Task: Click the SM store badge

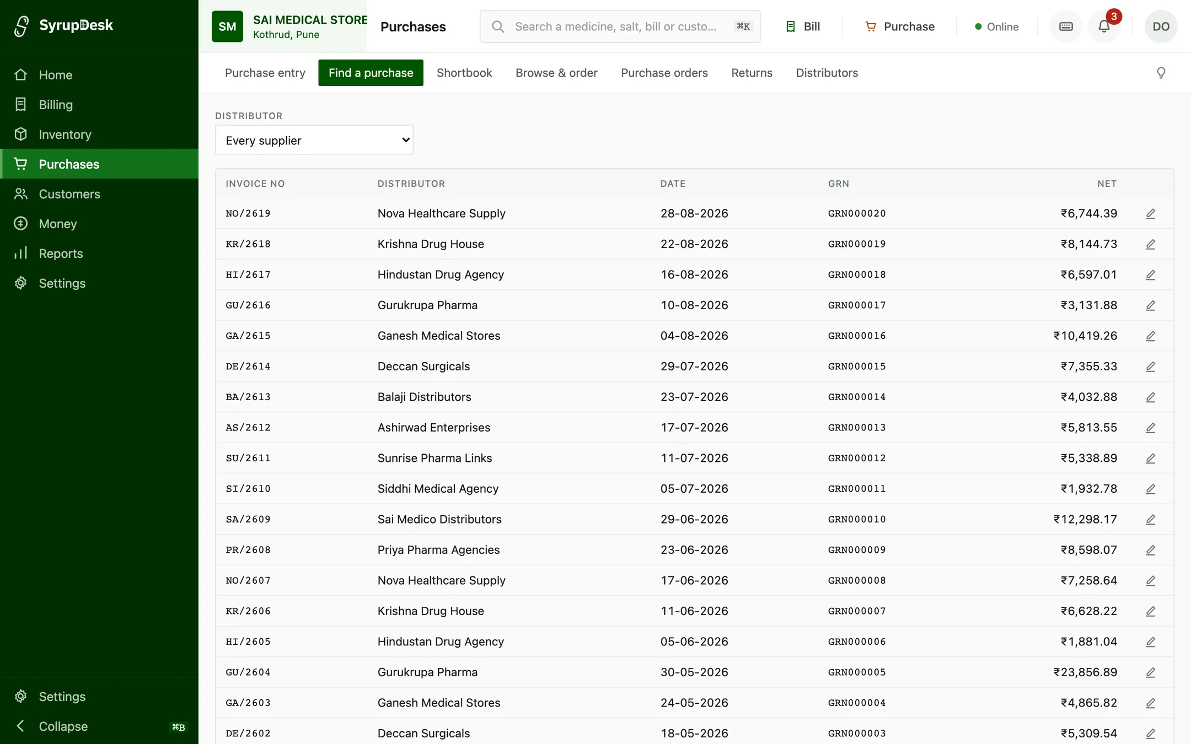Action: tap(227, 26)
